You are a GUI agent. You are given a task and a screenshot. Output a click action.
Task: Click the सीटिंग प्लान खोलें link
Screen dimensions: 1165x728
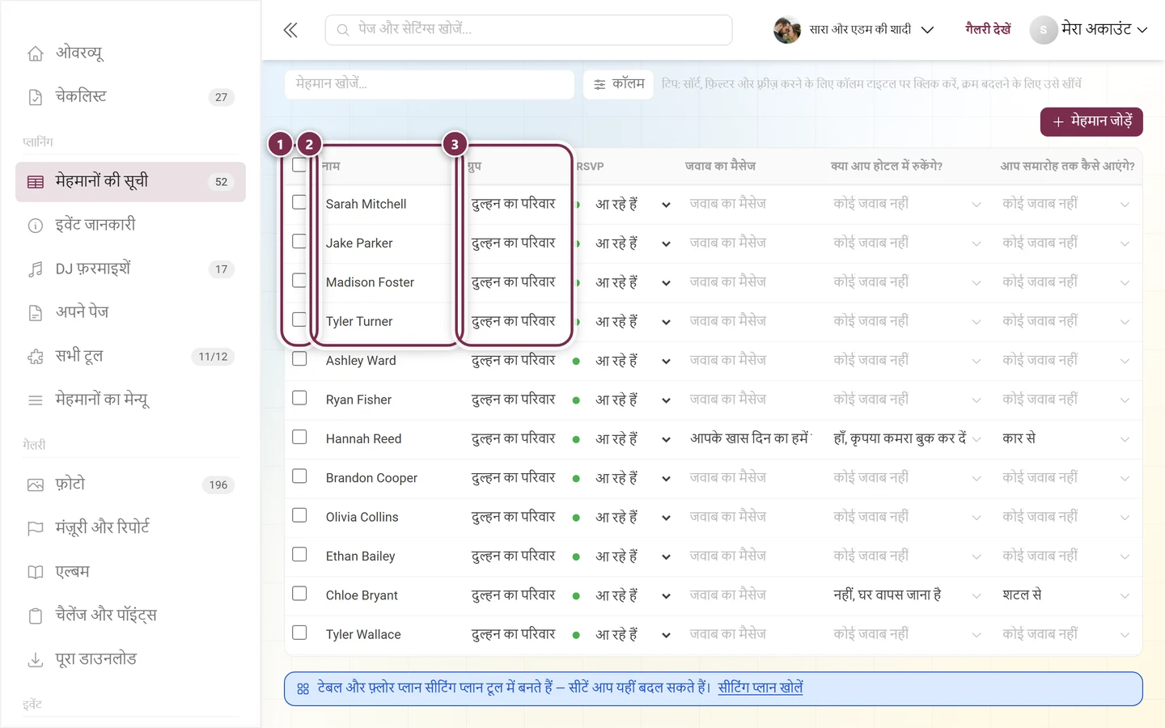pos(760,688)
